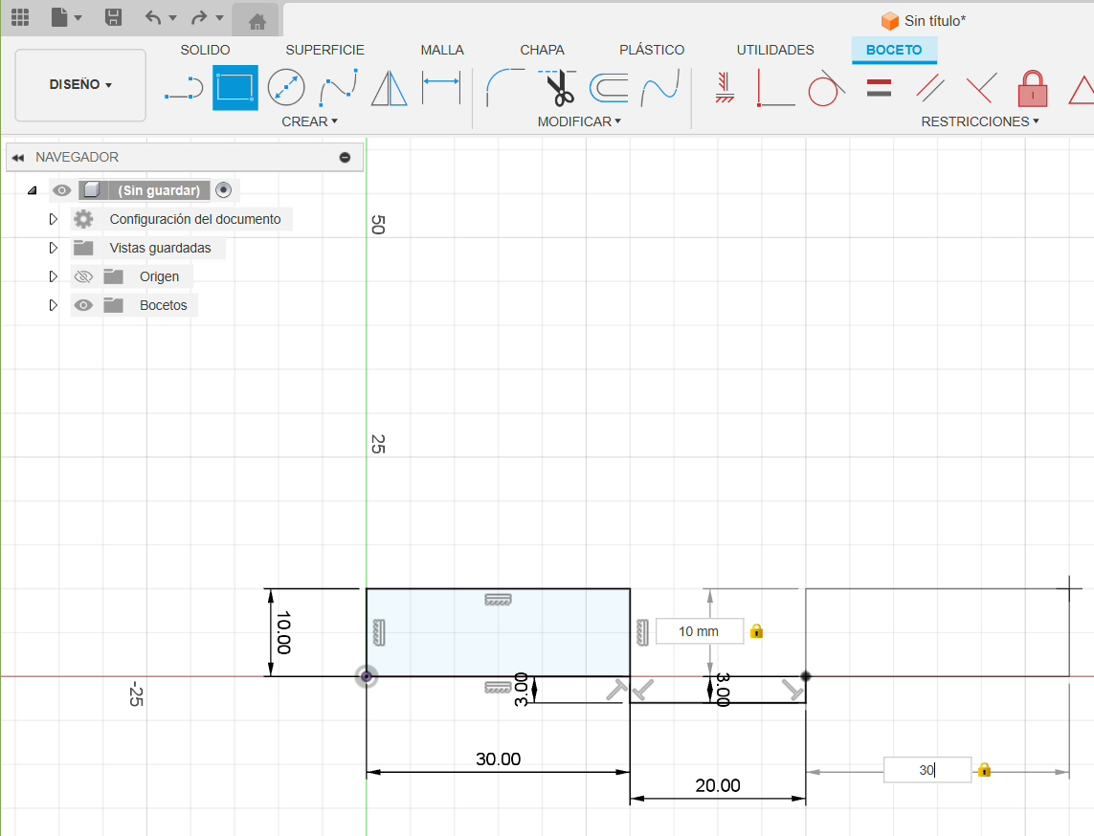The height and width of the screenshot is (836, 1094).
Task: Expand the Origen folder node
Action: point(53,276)
